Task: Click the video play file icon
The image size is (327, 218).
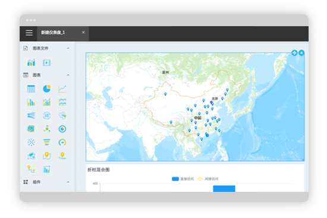Action: 47,62
